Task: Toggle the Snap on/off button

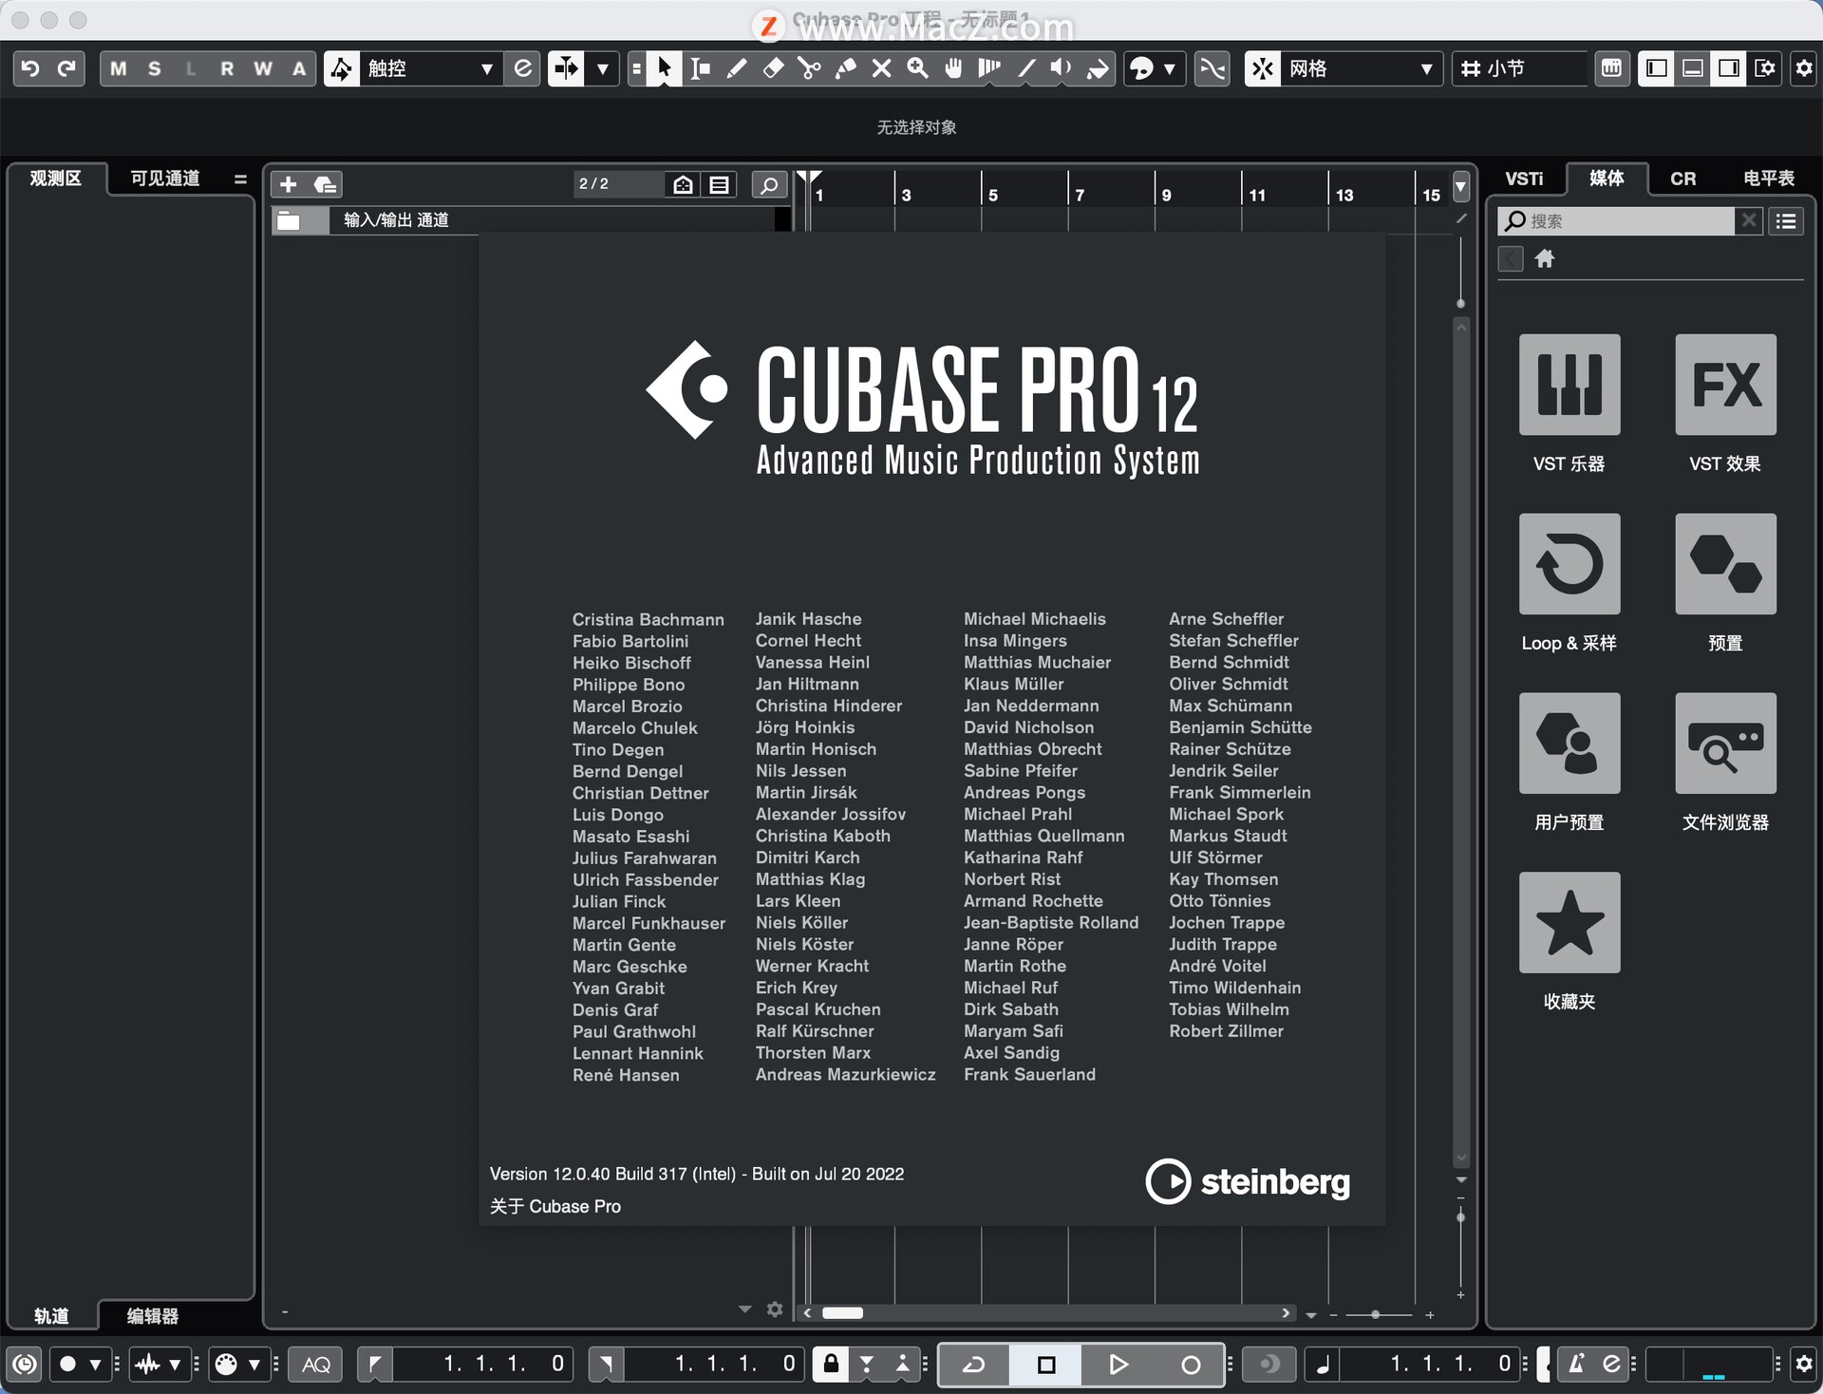Action: [x=1263, y=68]
